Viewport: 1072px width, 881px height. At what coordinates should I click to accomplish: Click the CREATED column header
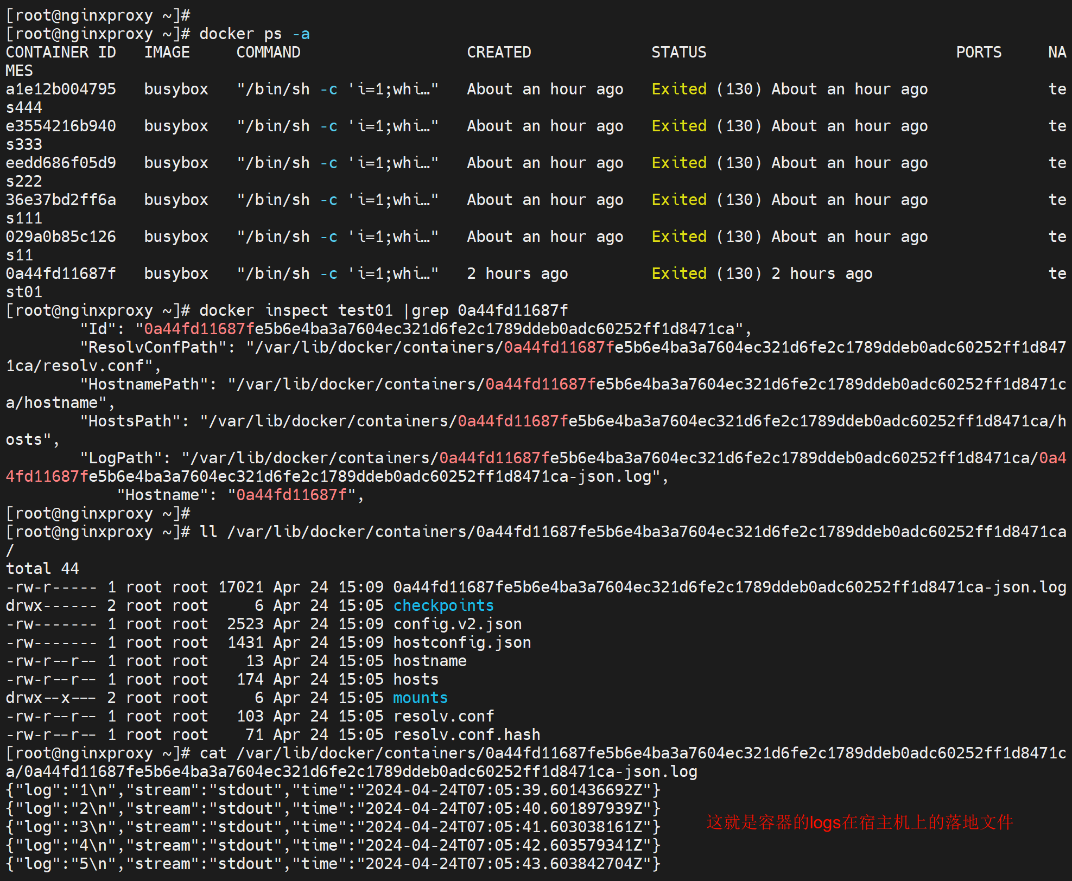coord(499,52)
